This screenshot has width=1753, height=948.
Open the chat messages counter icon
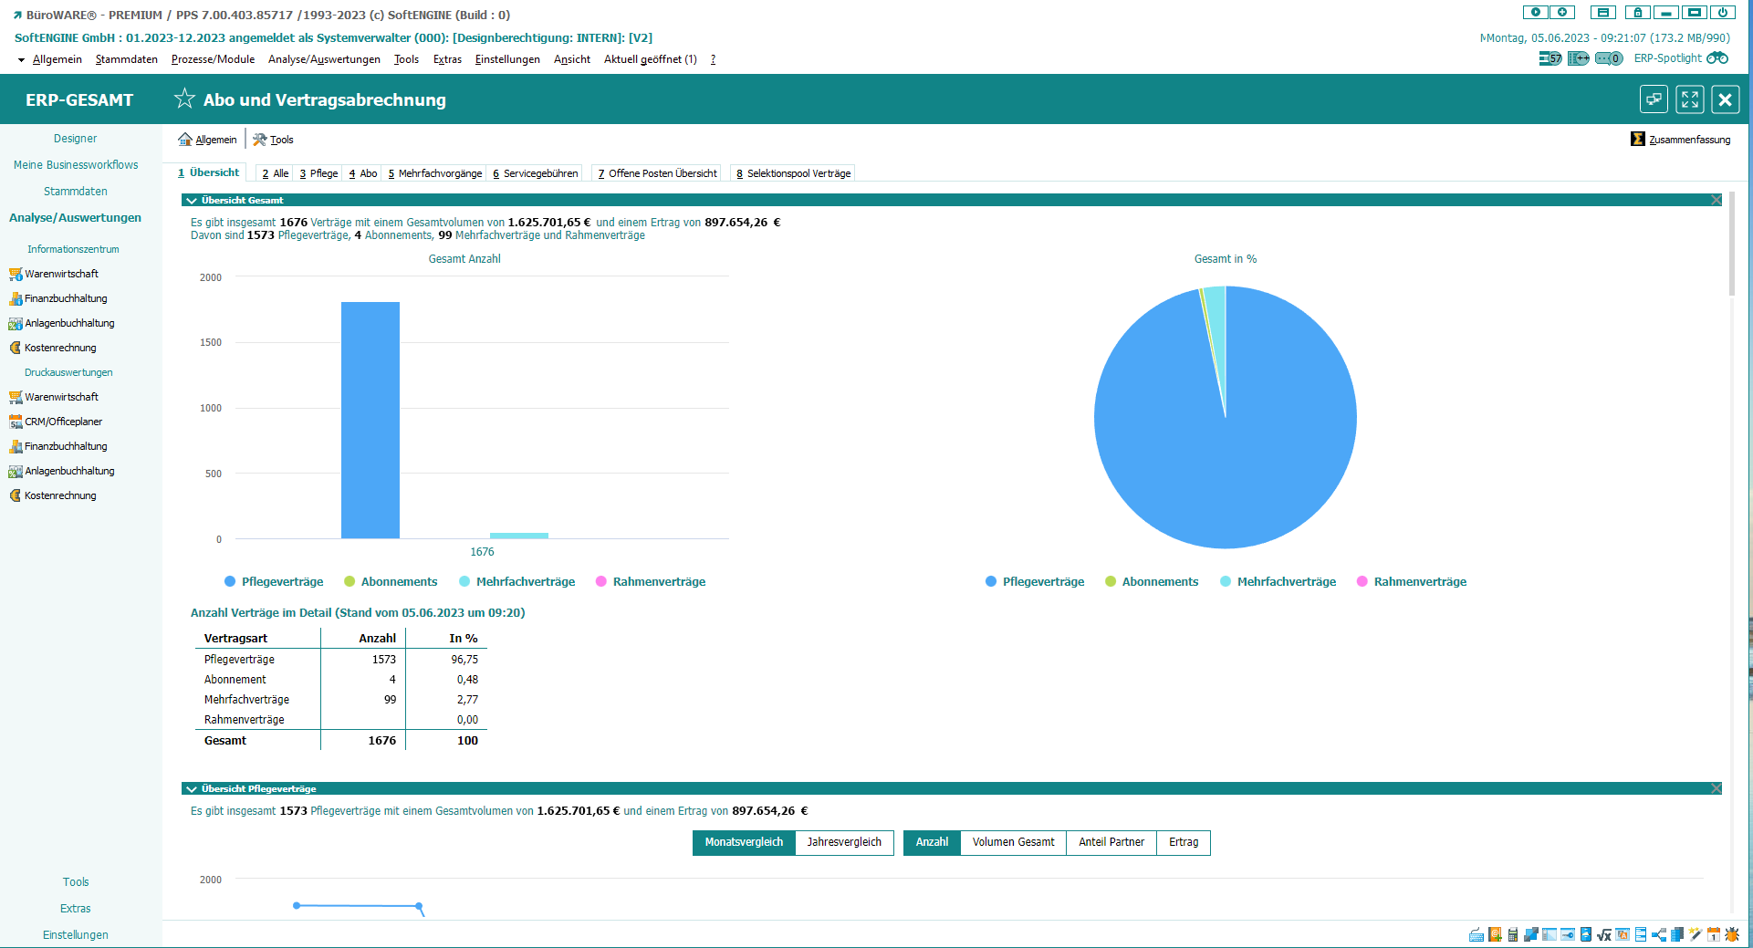click(1608, 58)
